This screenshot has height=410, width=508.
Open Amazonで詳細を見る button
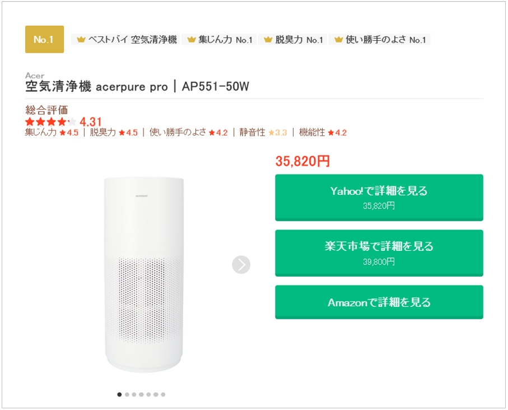point(379,302)
